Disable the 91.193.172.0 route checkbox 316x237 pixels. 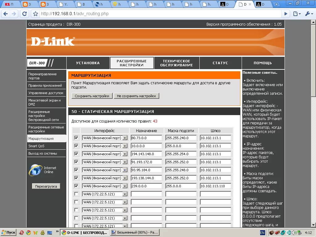76,162
